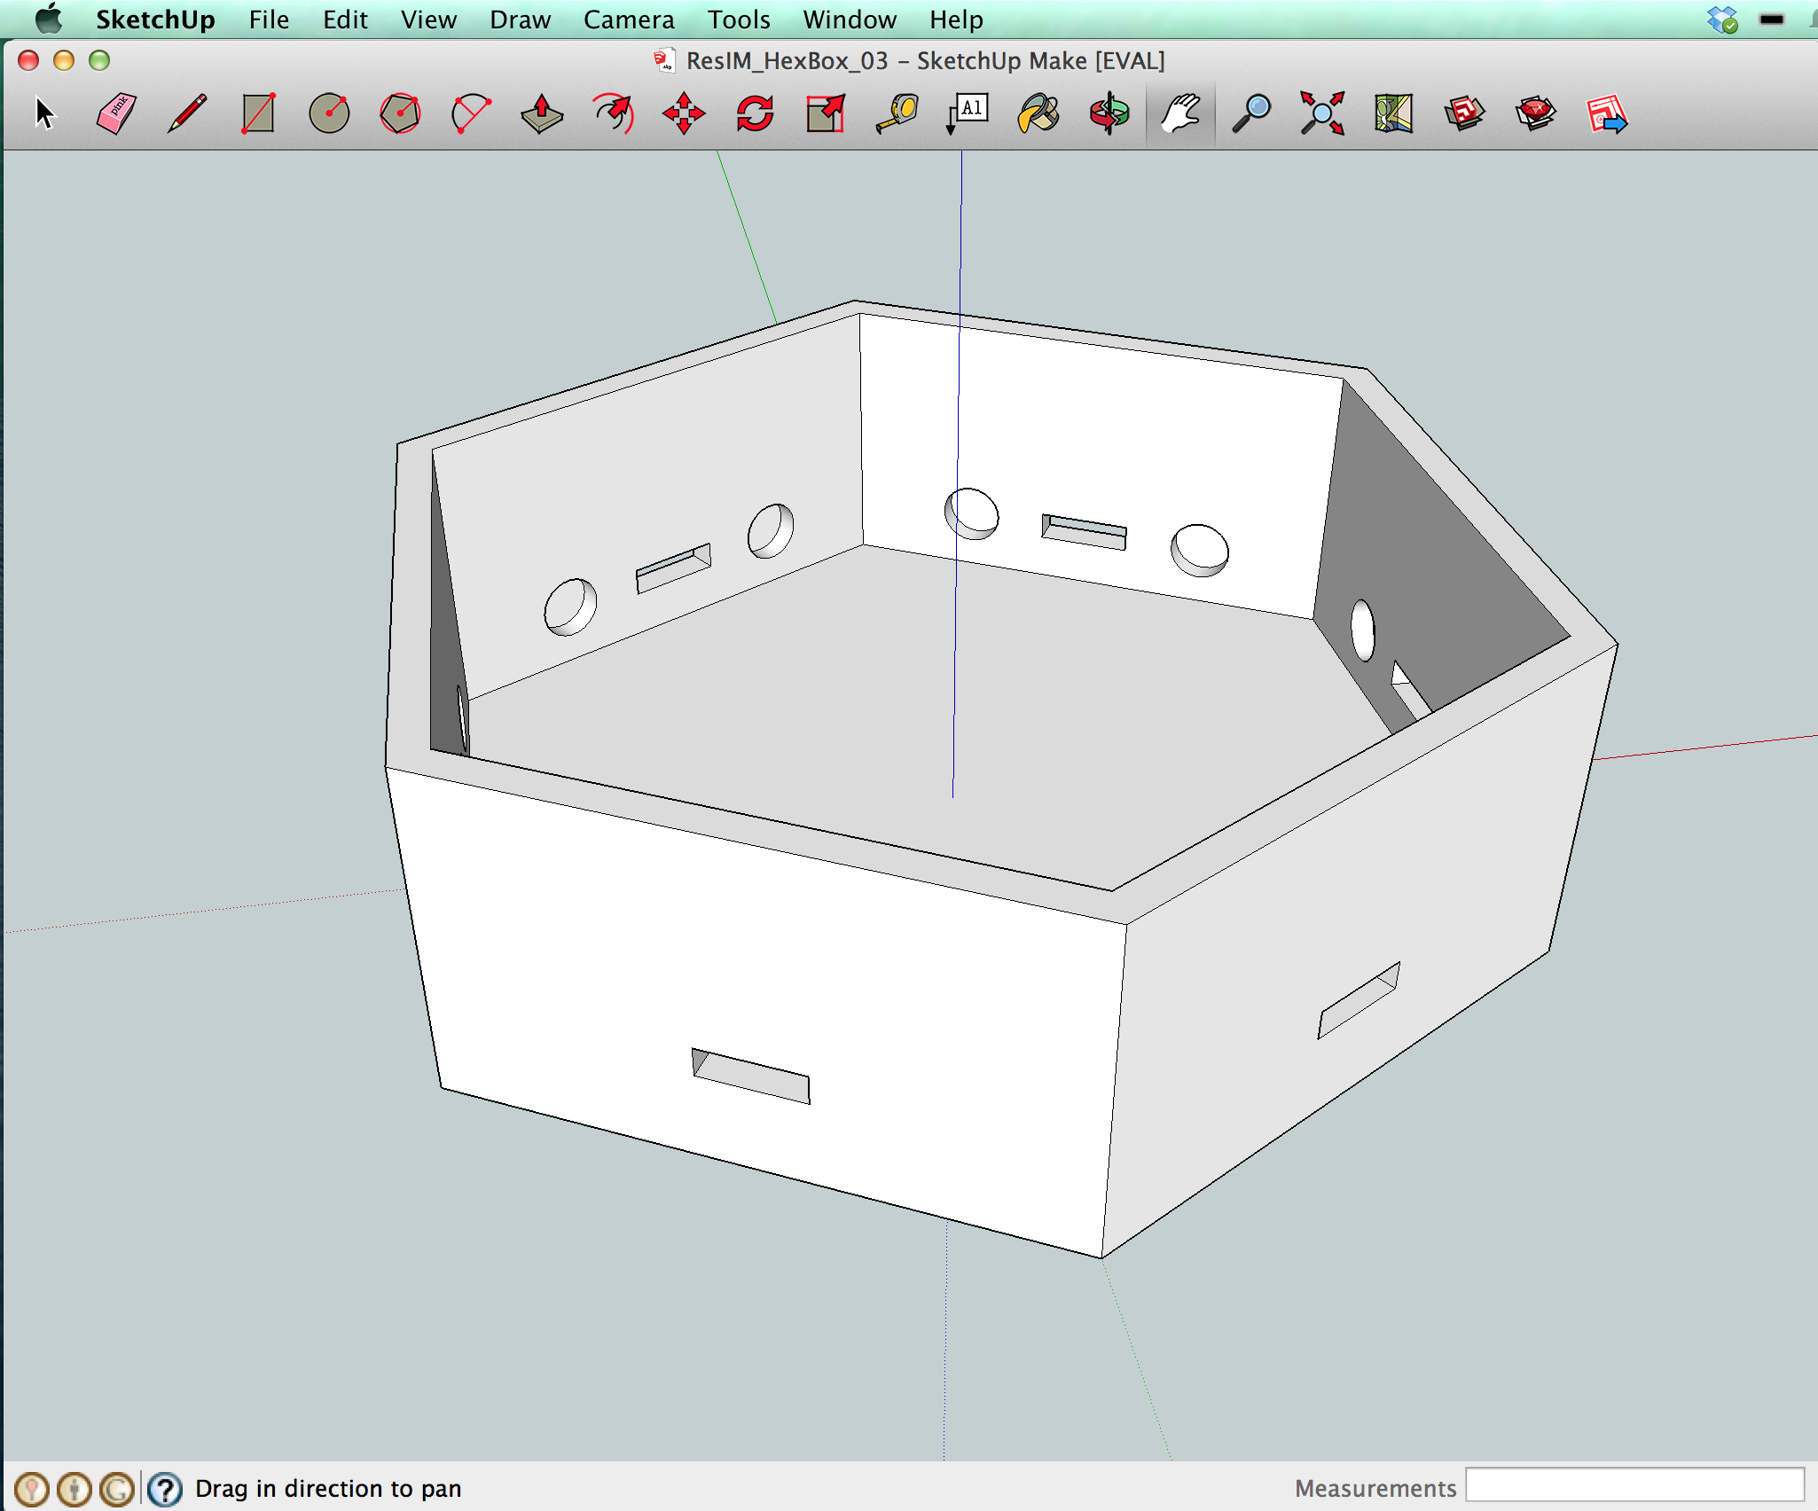
Task: Choose the Rotate tool
Action: tap(755, 114)
